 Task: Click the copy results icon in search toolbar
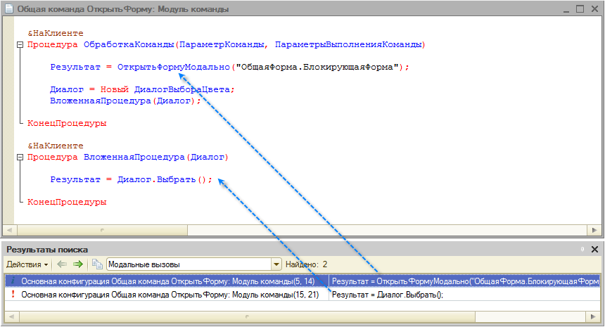pyautogui.click(x=96, y=264)
